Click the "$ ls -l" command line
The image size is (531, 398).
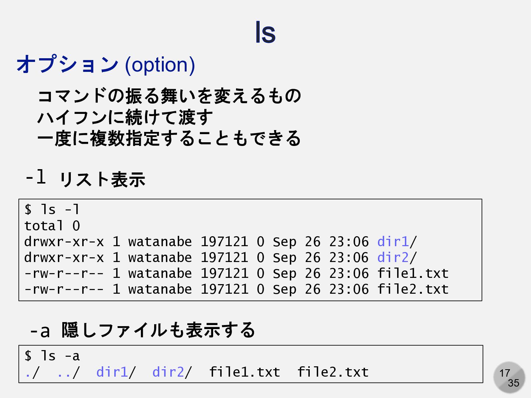pyautogui.click(x=52, y=210)
